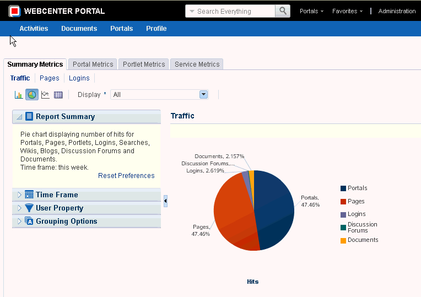Open the search scope dropdown arrow
The image size is (421, 297).
click(192, 11)
